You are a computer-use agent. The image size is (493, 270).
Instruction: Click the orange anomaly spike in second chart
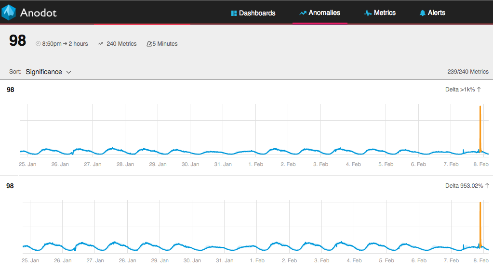pos(480,225)
